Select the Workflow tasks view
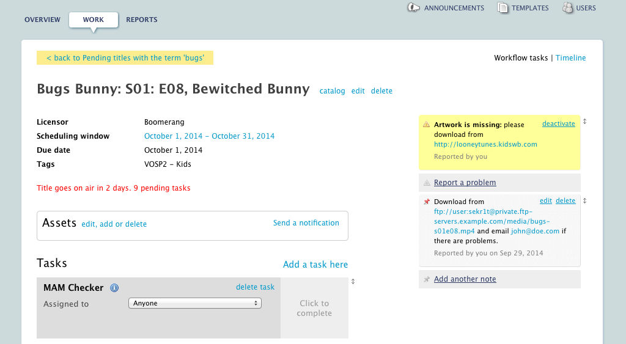The height and width of the screenshot is (344, 626). tap(521, 58)
